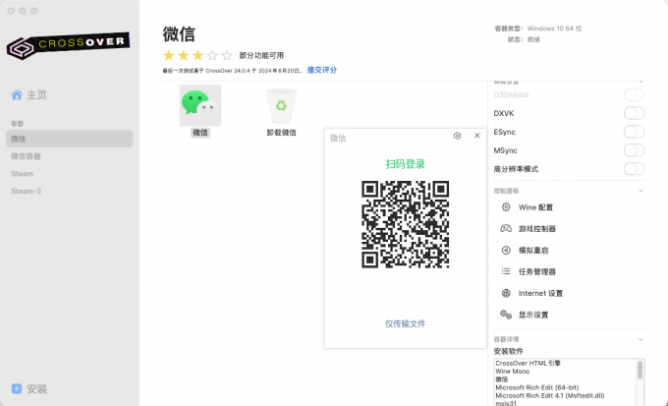668x406 pixels.
Task: Collapse the 高级设置 section chevron at the panel top
Action: (640, 82)
